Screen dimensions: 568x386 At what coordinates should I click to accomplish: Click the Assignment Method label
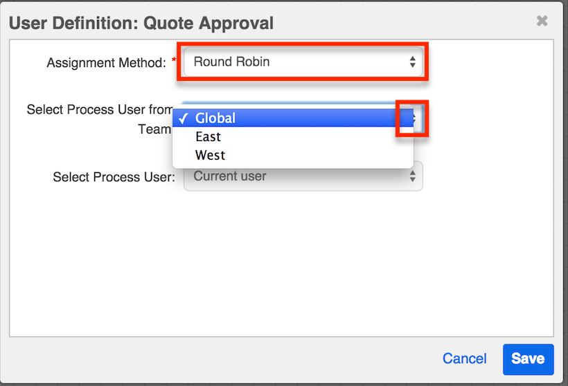106,63
